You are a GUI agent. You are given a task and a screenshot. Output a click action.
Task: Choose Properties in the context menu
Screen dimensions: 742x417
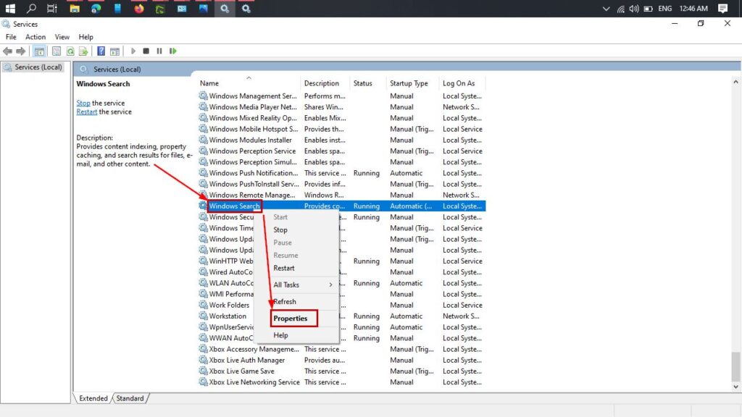click(296, 319)
